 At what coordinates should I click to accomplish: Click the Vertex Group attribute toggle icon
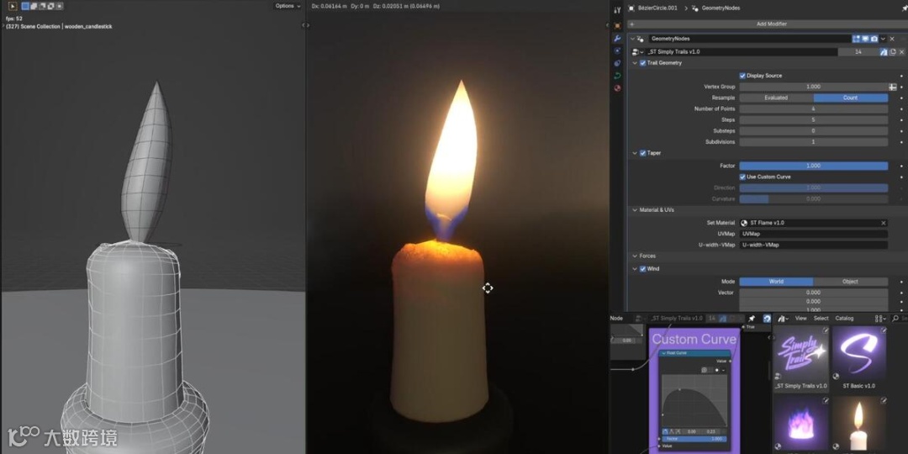pyautogui.click(x=892, y=87)
